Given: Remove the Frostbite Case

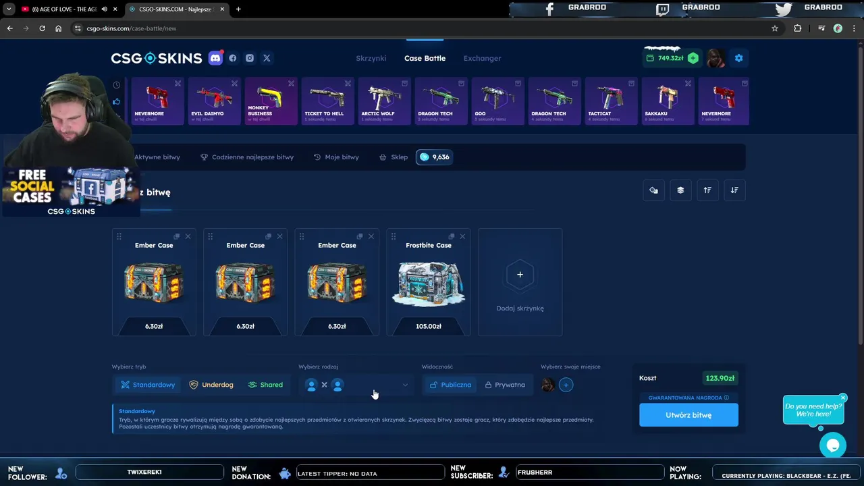Looking at the screenshot, I should coord(462,236).
